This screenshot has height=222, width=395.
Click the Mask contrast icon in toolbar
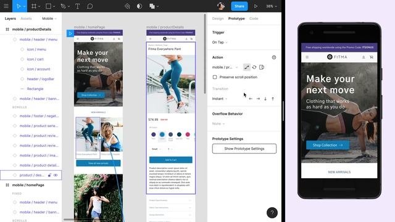(x=139, y=6)
